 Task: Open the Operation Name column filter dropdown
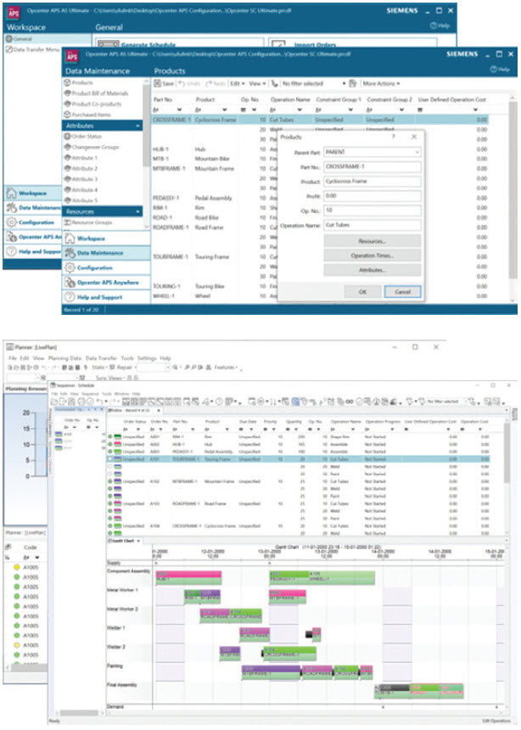click(300, 109)
